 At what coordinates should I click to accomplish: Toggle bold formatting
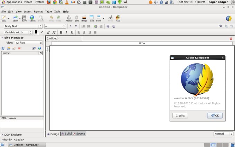tap(61, 33)
